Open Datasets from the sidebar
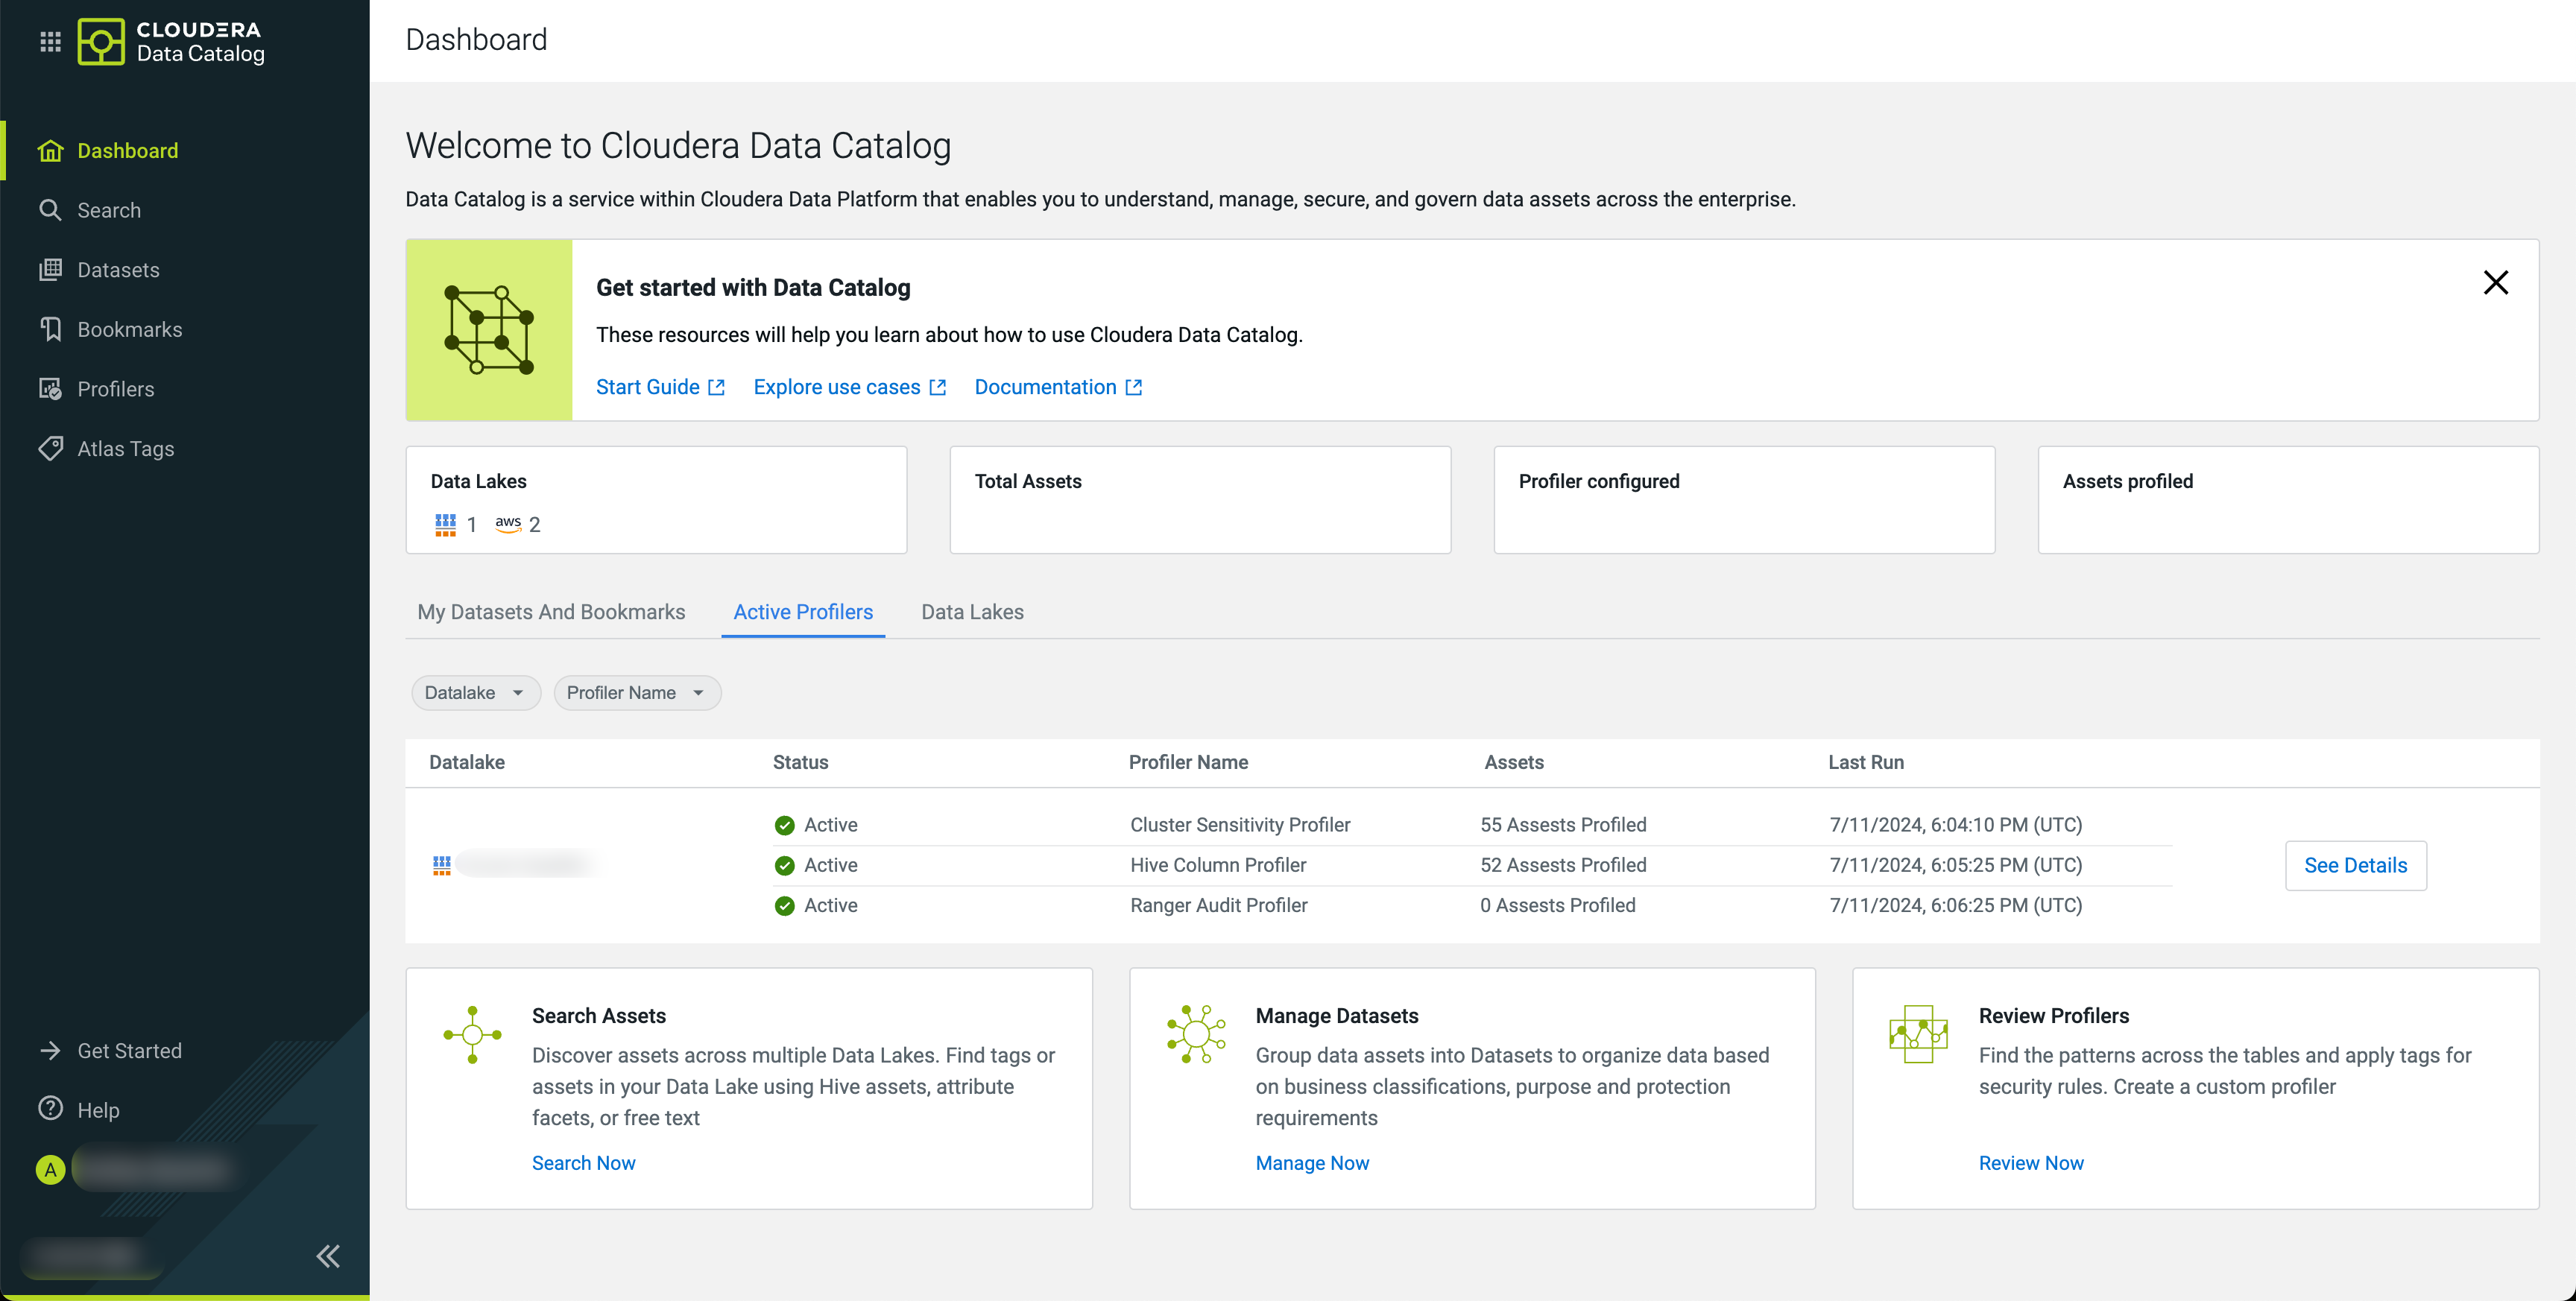This screenshot has height=1301, width=2576. pos(117,270)
